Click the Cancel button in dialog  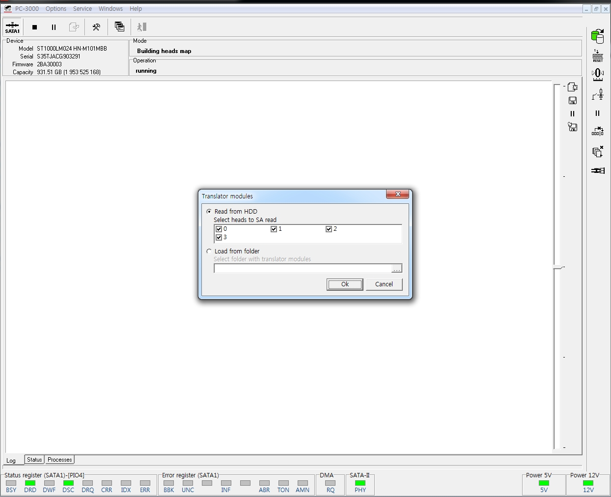pos(384,284)
